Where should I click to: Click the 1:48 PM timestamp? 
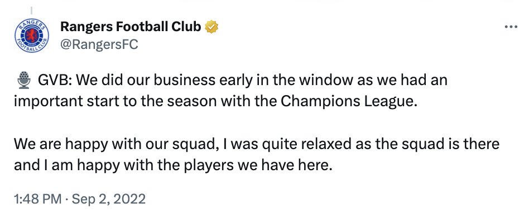[37, 199]
